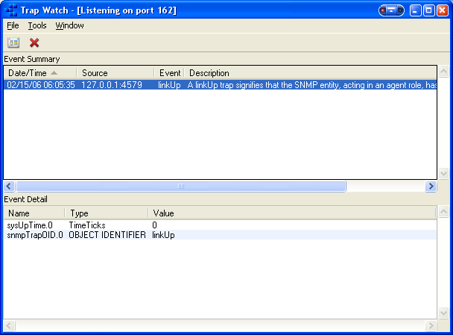The height and width of the screenshot is (335, 453).
Task: Click the TimeTicks type cell
Action: click(x=87, y=225)
